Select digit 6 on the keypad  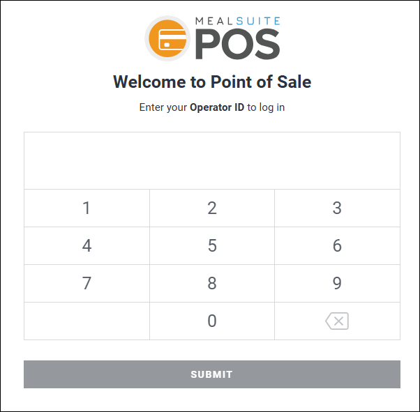(337, 245)
